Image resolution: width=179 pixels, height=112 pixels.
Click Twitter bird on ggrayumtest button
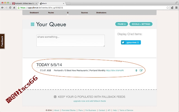coord(123,42)
